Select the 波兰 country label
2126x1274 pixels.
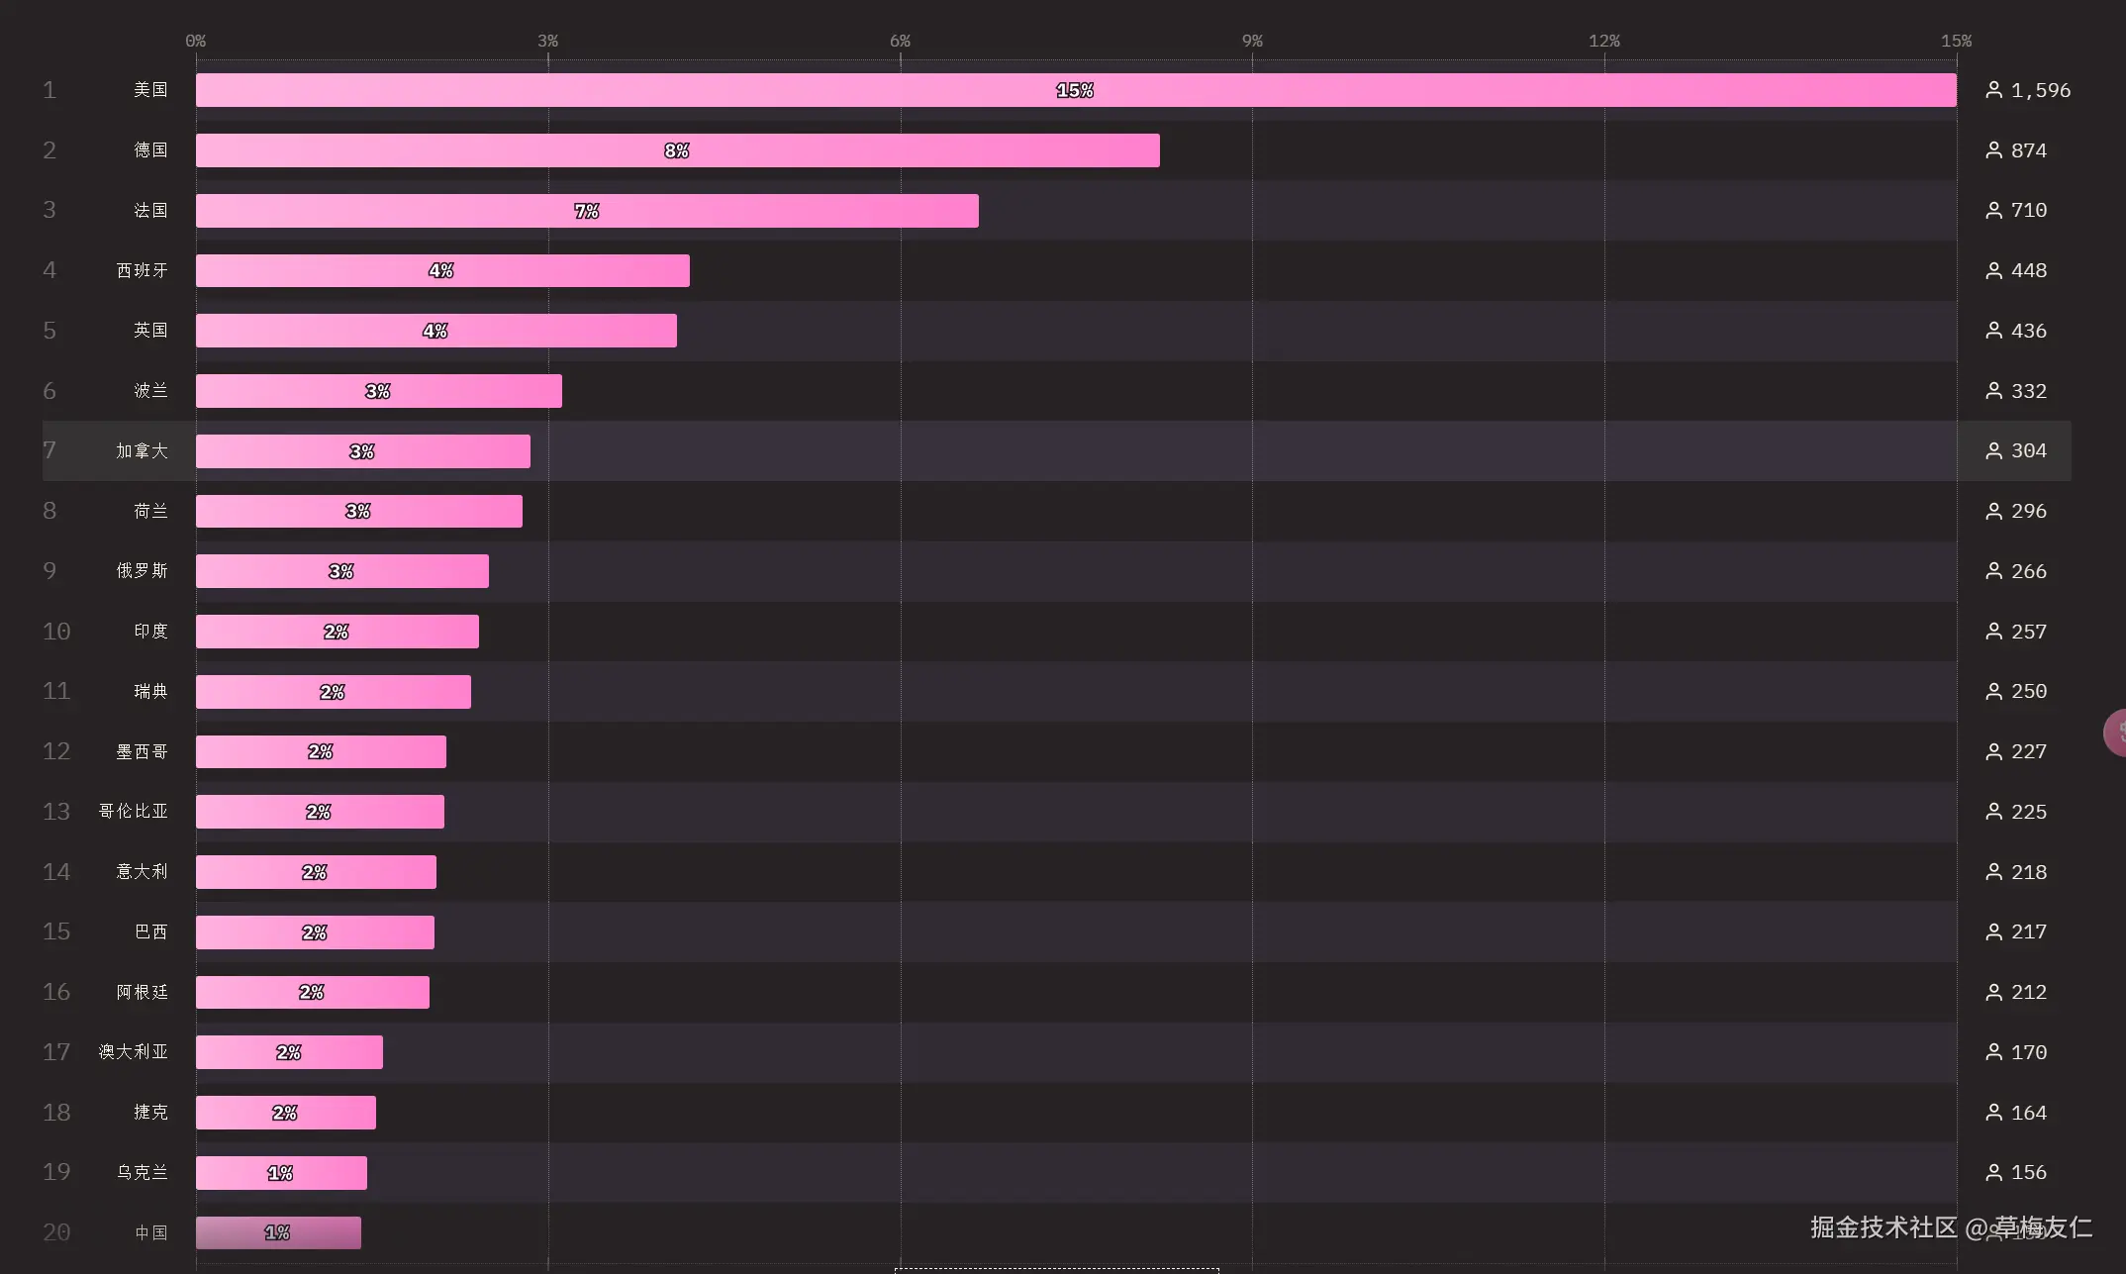pyautogui.click(x=150, y=391)
